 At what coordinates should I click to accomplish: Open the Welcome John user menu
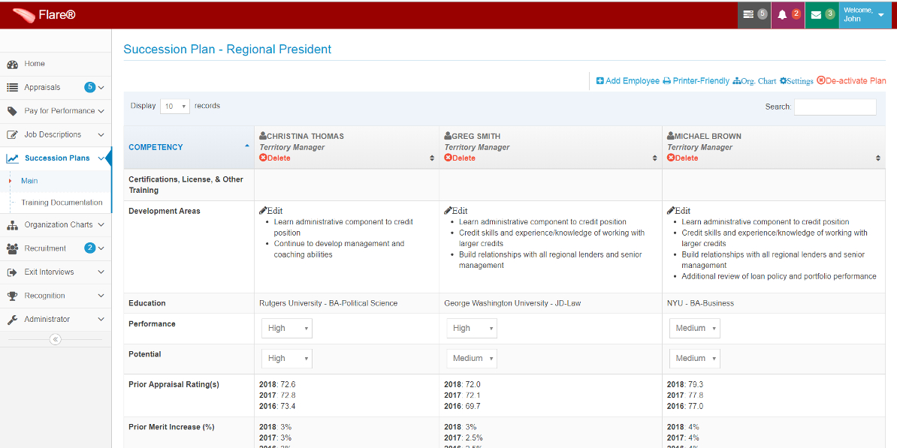tap(865, 15)
